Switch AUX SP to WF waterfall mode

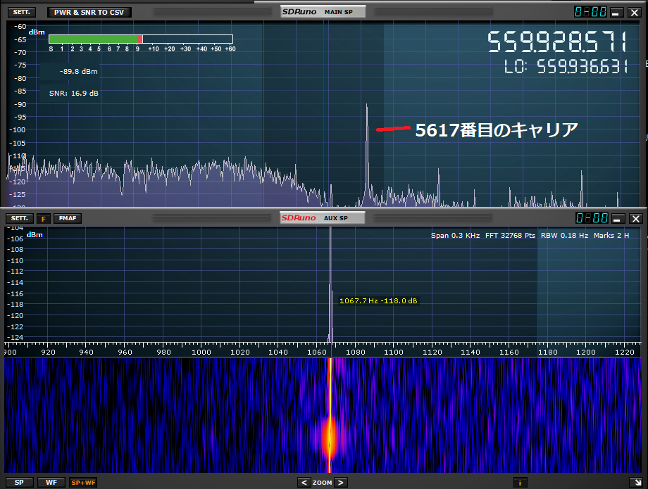51,483
